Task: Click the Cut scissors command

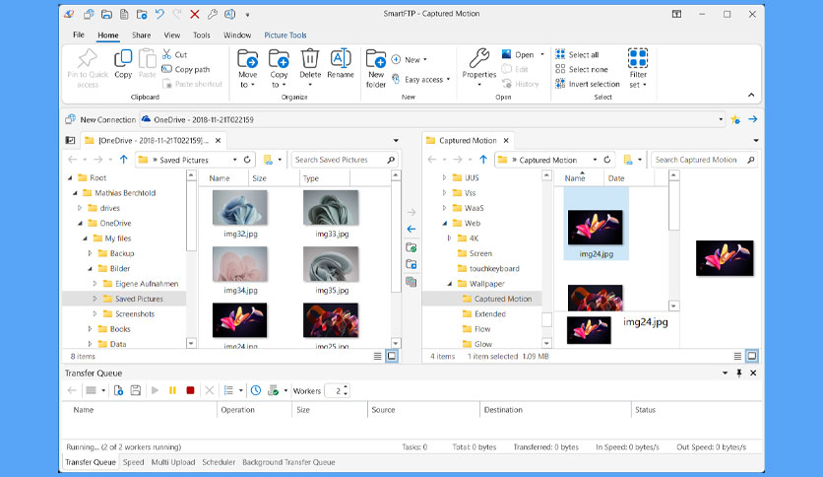Action: tap(175, 54)
